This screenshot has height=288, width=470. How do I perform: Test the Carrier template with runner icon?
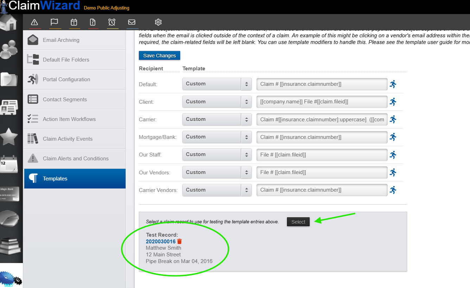click(x=393, y=119)
